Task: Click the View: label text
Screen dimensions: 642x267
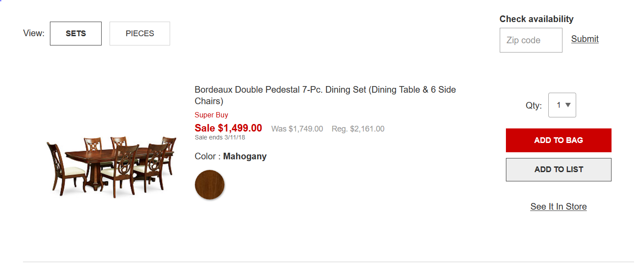Action: tap(34, 33)
